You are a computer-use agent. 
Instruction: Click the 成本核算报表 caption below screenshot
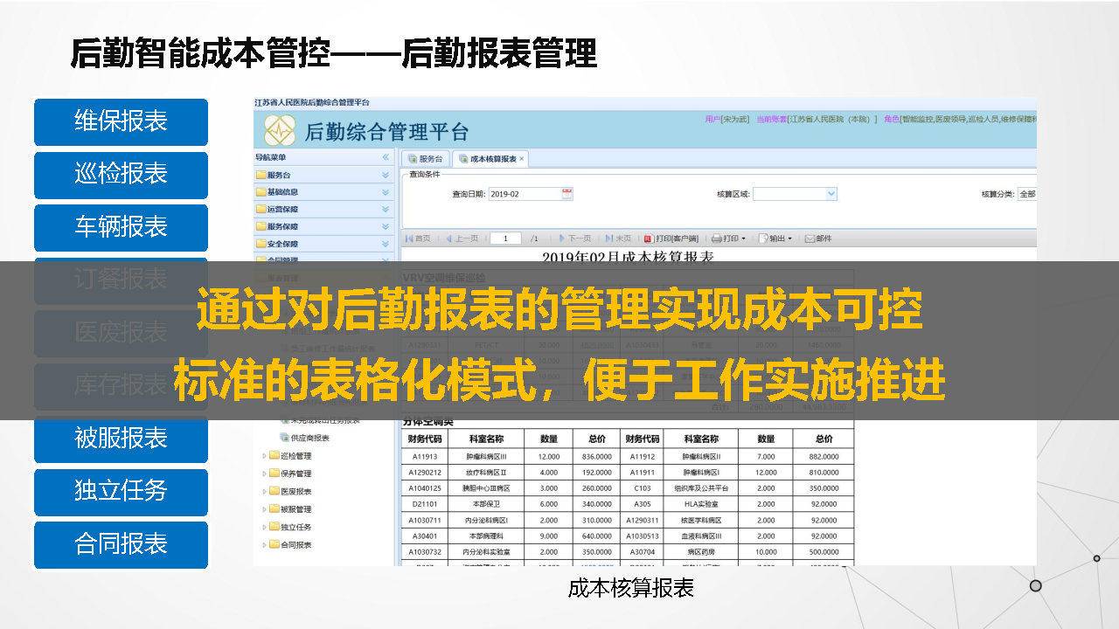[x=630, y=589]
